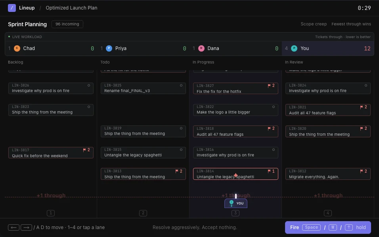Image resolution: width=379 pixels, height=237 pixels.
Task: Select lane 3 number key
Action: coord(235,213)
